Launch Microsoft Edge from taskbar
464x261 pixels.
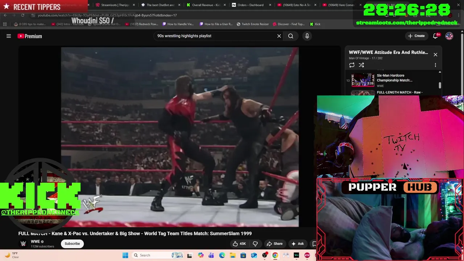click(222, 255)
